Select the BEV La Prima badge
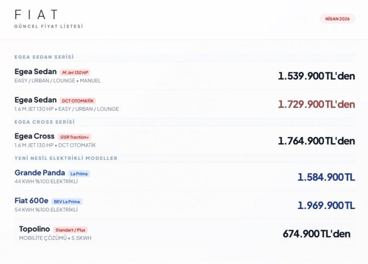The height and width of the screenshot is (264, 368). (x=67, y=202)
